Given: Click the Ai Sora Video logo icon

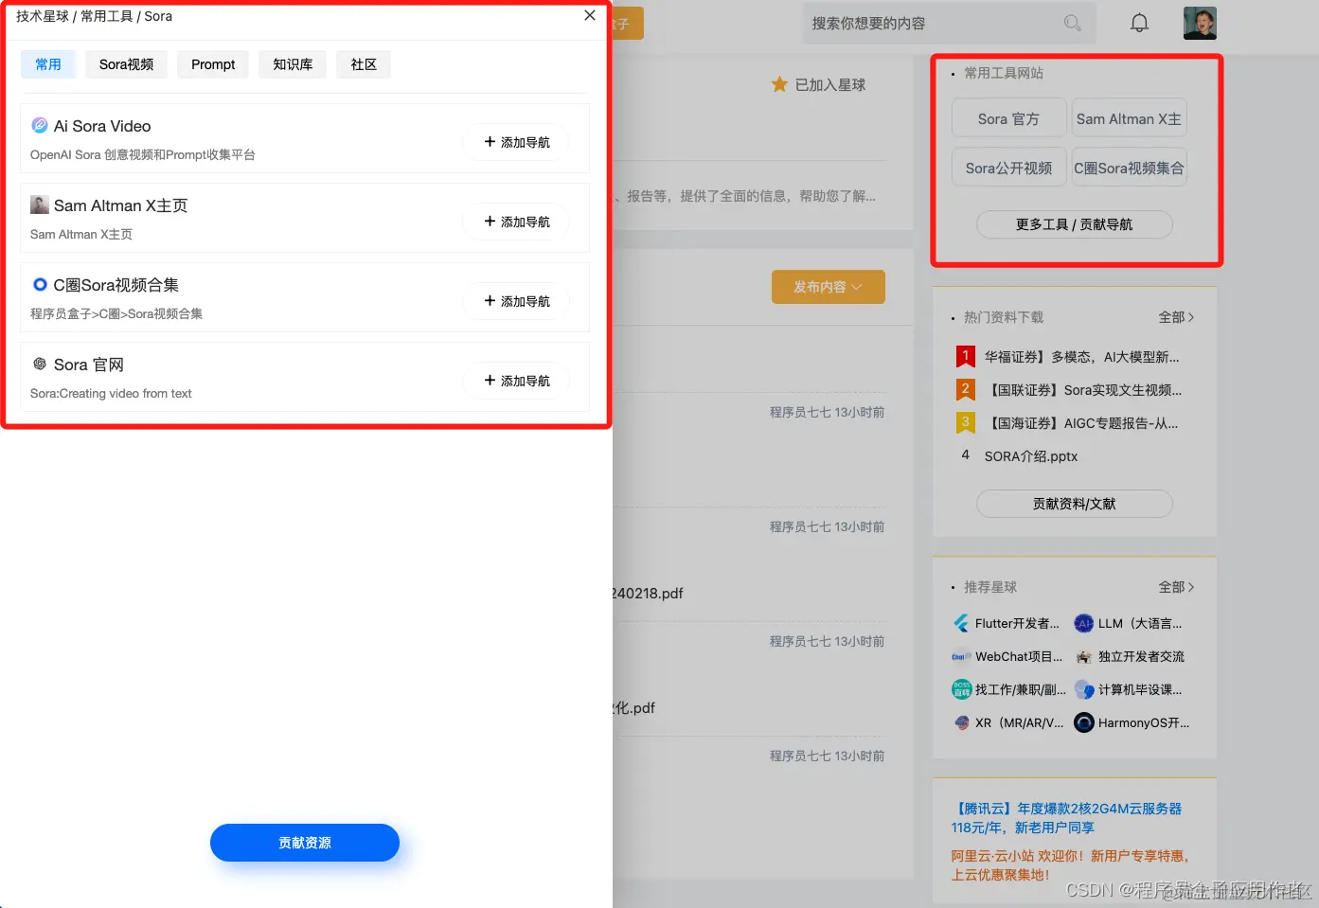Looking at the screenshot, I should [40, 125].
